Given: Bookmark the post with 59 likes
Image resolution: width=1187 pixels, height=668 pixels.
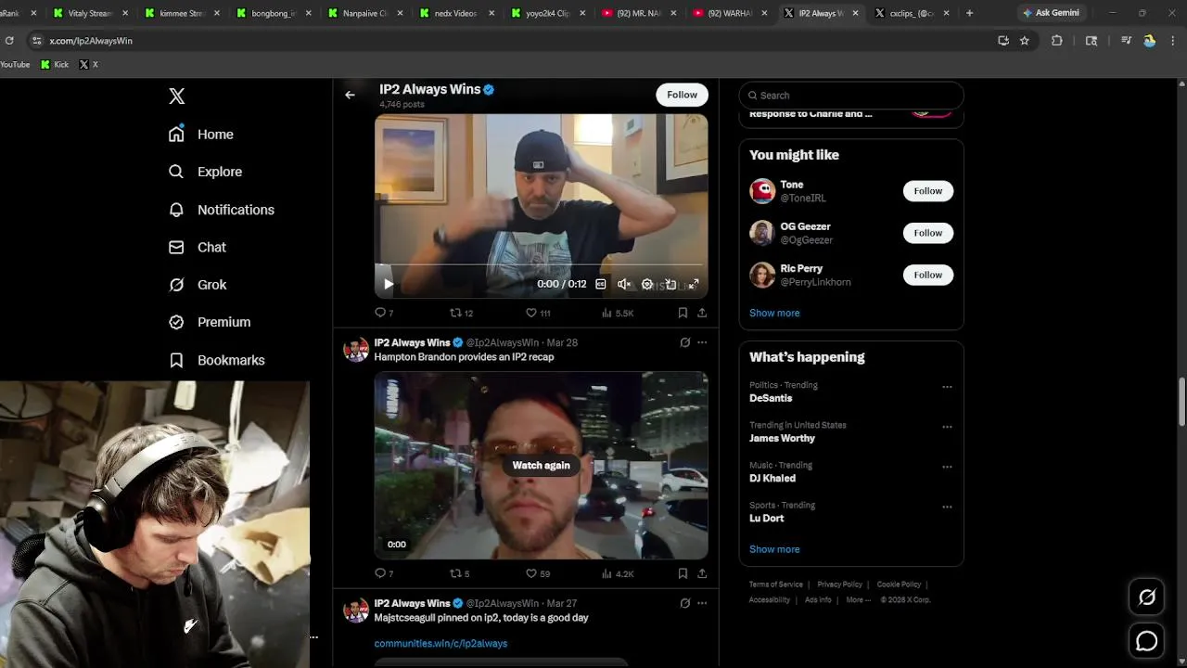Looking at the screenshot, I should click(x=683, y=573).
